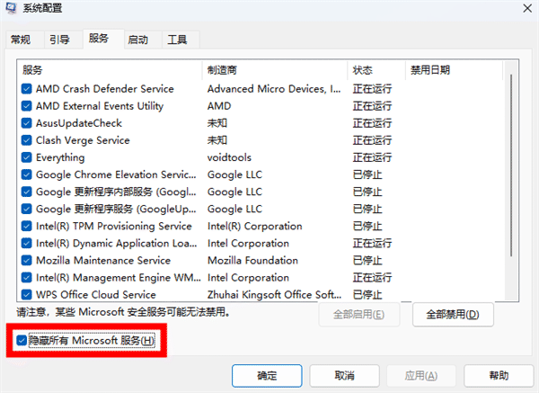Uncheck Intel(R) Dynamic Application Loader checkbox
Image resolution: width=539 pixels, height=393 pixels.
pos(26,244)
